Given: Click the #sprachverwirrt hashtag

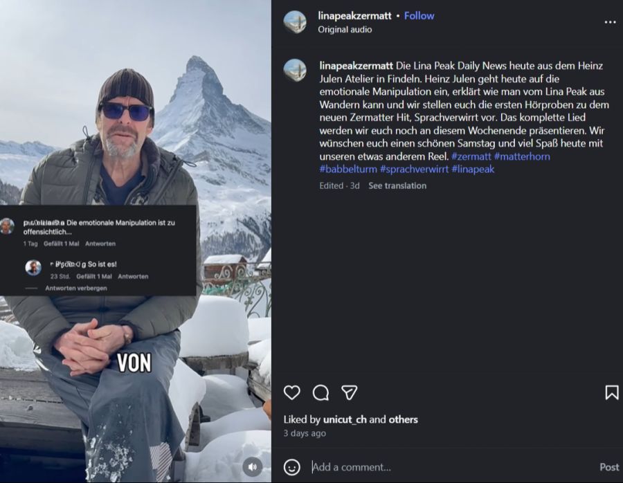Looking at the screenshot, I should [414, 169].
